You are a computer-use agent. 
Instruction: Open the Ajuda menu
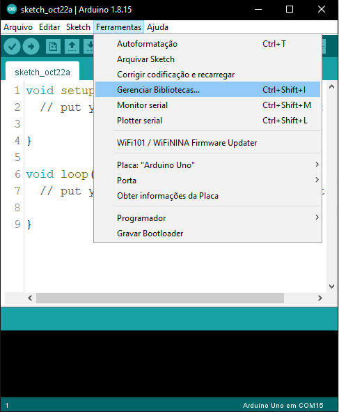[x=157, y=27]
